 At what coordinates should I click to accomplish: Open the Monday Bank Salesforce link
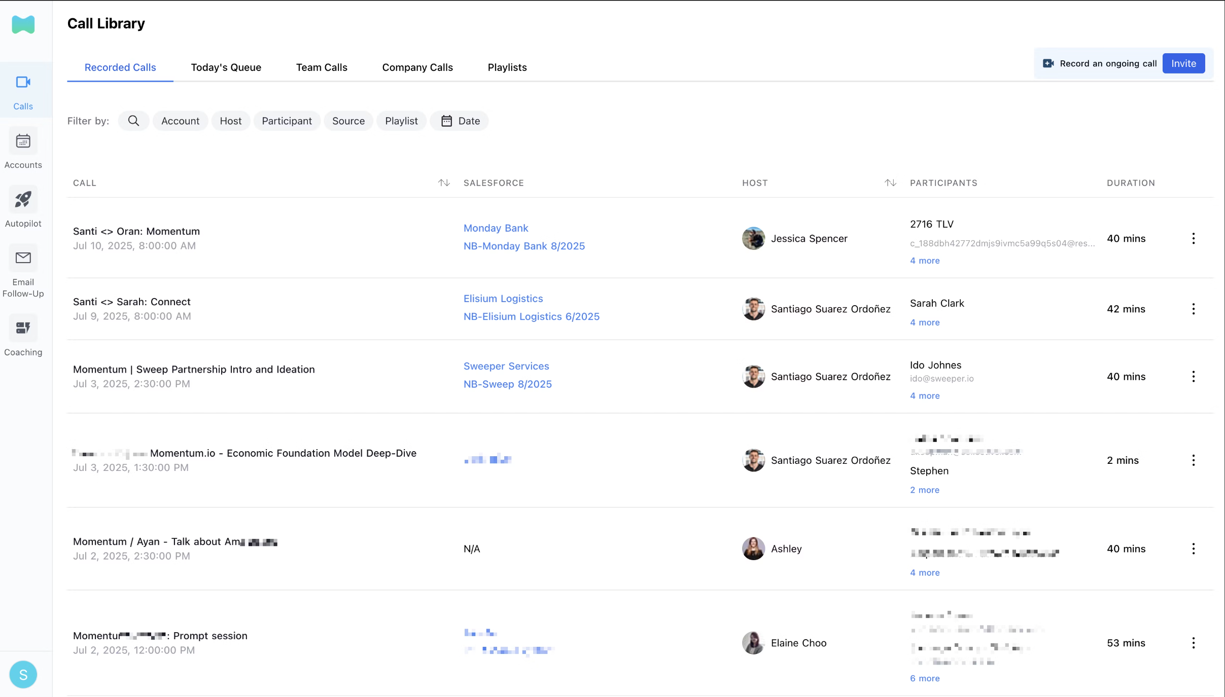coord(496,228)
